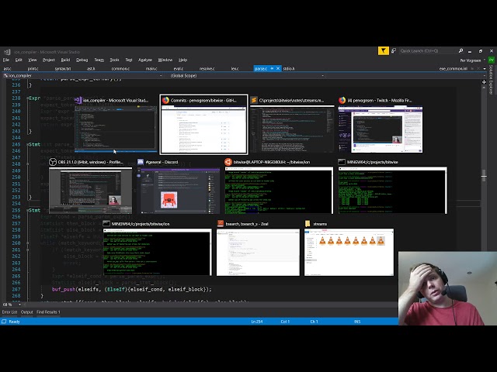The height and width of the screenshot is (372, 497).
Task: Click the Quick Launch search field
Action: [428, 50]
